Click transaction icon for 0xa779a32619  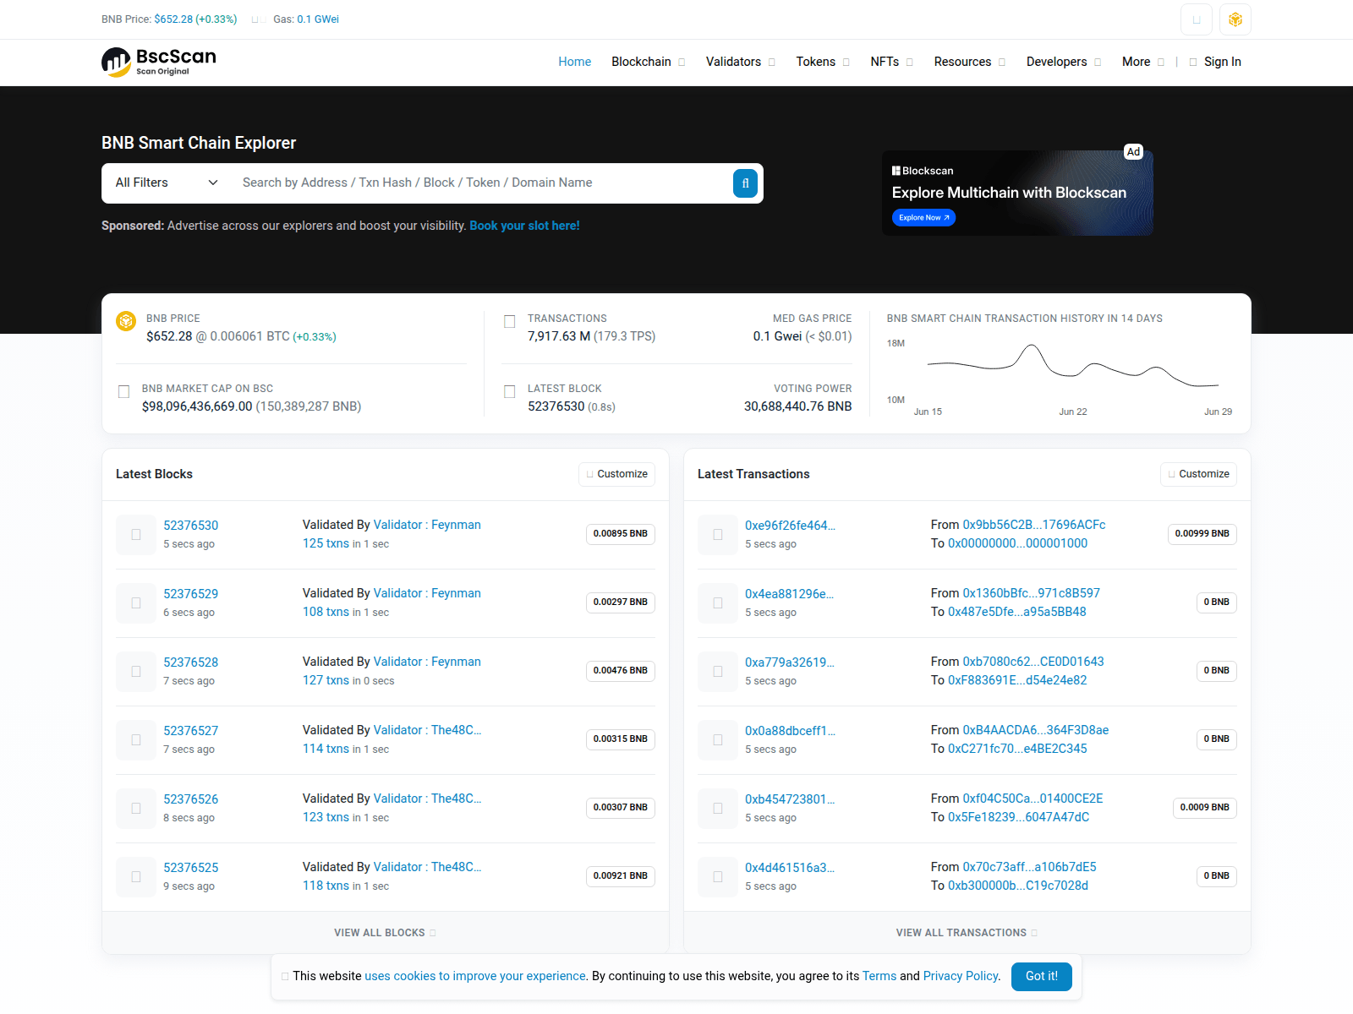click(x=718, y=671)
